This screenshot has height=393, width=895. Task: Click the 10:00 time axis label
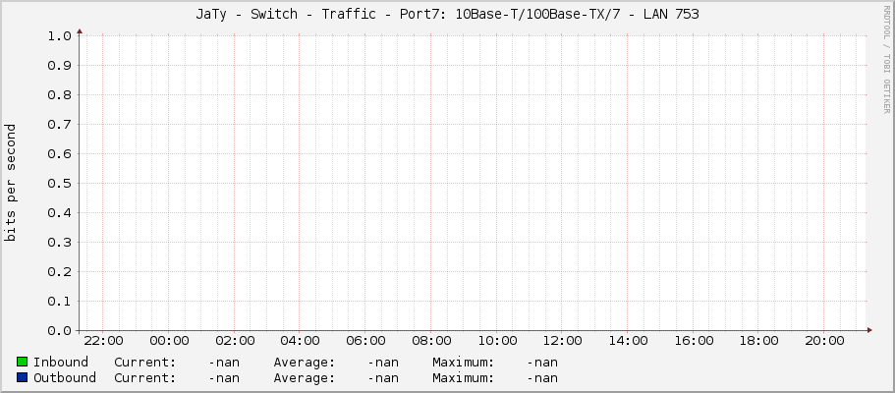point(496,341)
